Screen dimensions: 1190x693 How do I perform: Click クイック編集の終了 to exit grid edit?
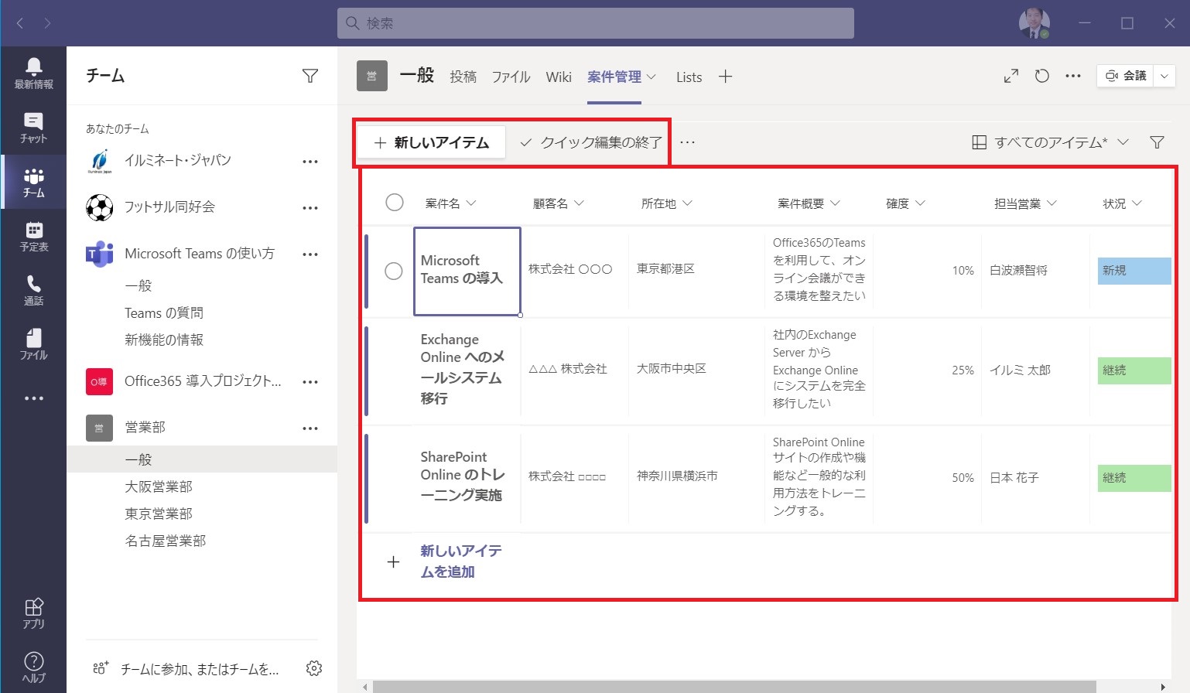pos(591,142)
